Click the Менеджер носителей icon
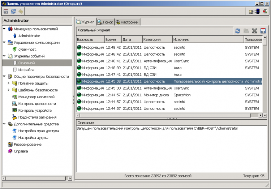 coord(15,97)
